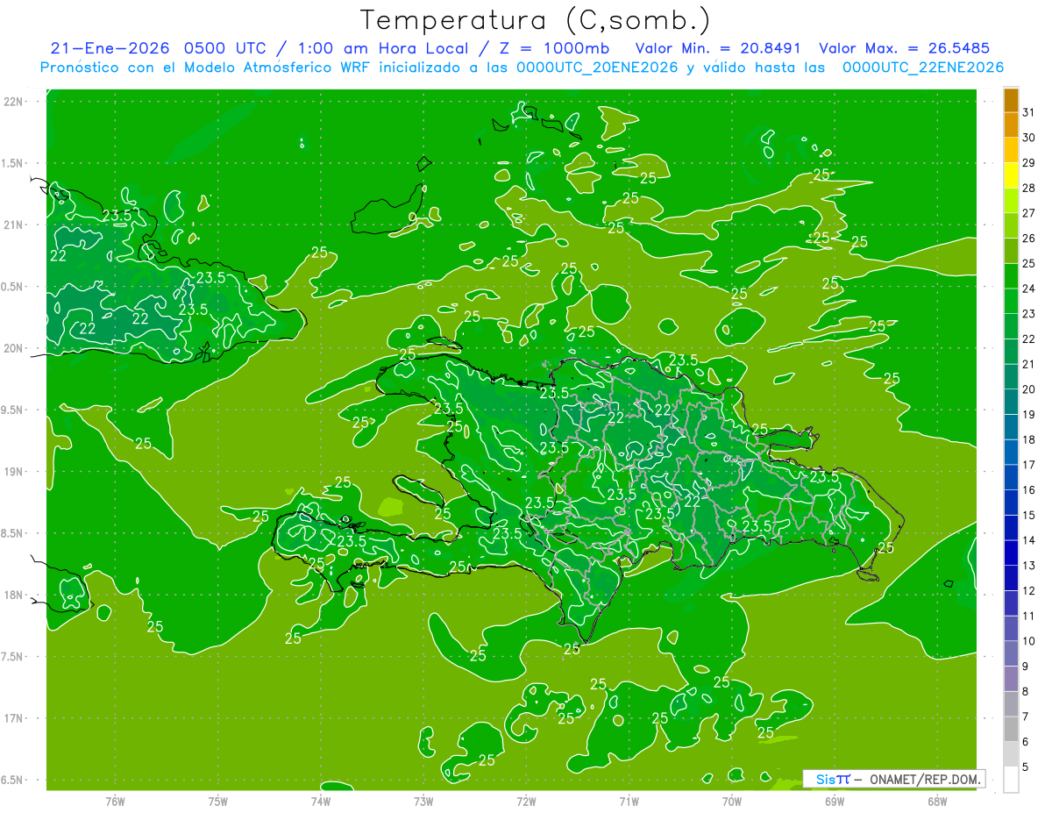Click the yellow legend swatch between 28 and 29
1052x813 pixels.
[1011, 175]
